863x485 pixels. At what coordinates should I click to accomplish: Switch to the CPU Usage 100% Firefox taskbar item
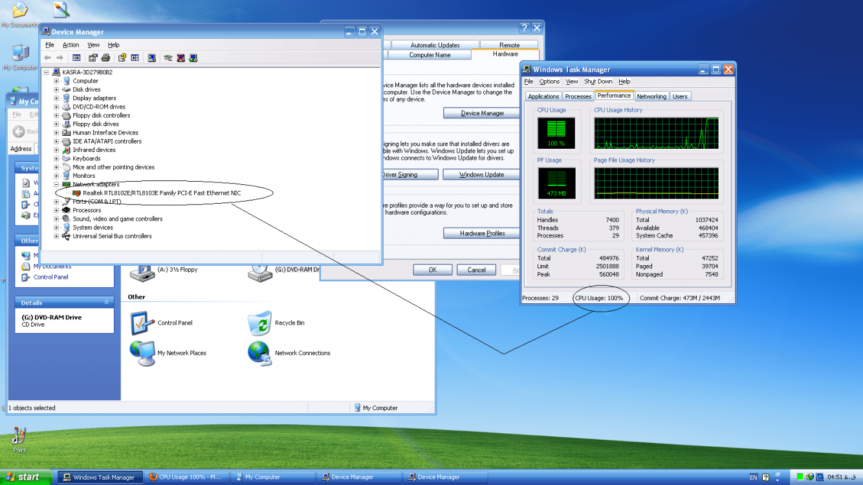coord(186,477)
